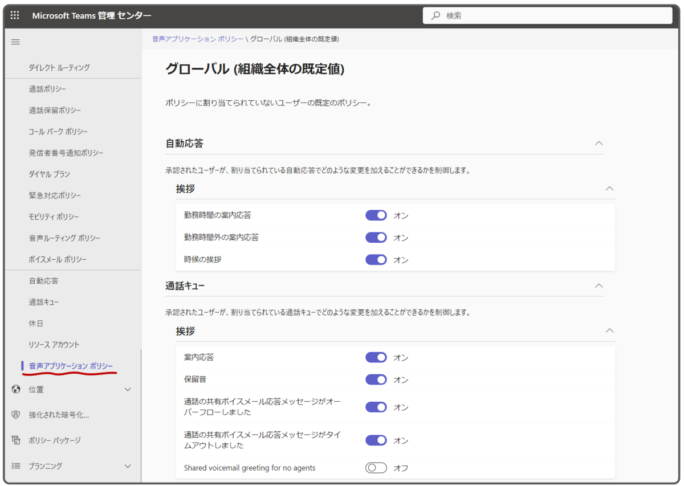684x486 pixels.
Task: Click Microsoft Teams 管理 センター title
Action: (92, 15)
